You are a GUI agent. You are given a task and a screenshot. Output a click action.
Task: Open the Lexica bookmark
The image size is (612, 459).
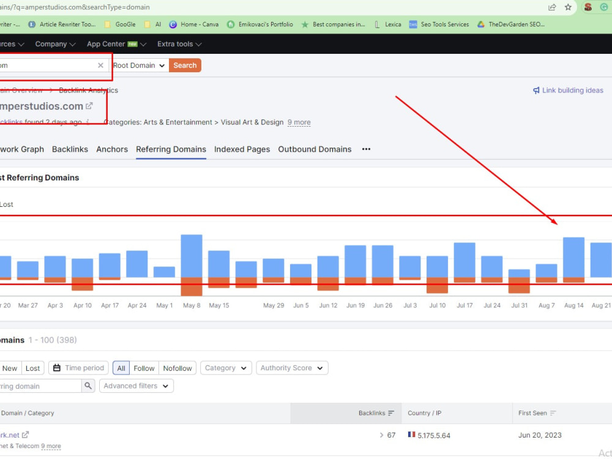[x=387, y=24]
